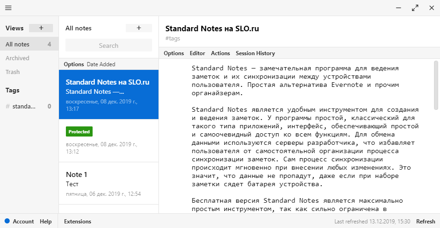Click the blue Account status dot
The image size is (440, 228).
[x=7, y=221]
